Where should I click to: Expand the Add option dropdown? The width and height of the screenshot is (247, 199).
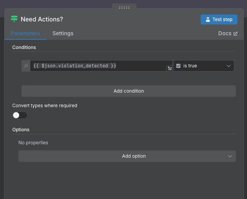127,156
